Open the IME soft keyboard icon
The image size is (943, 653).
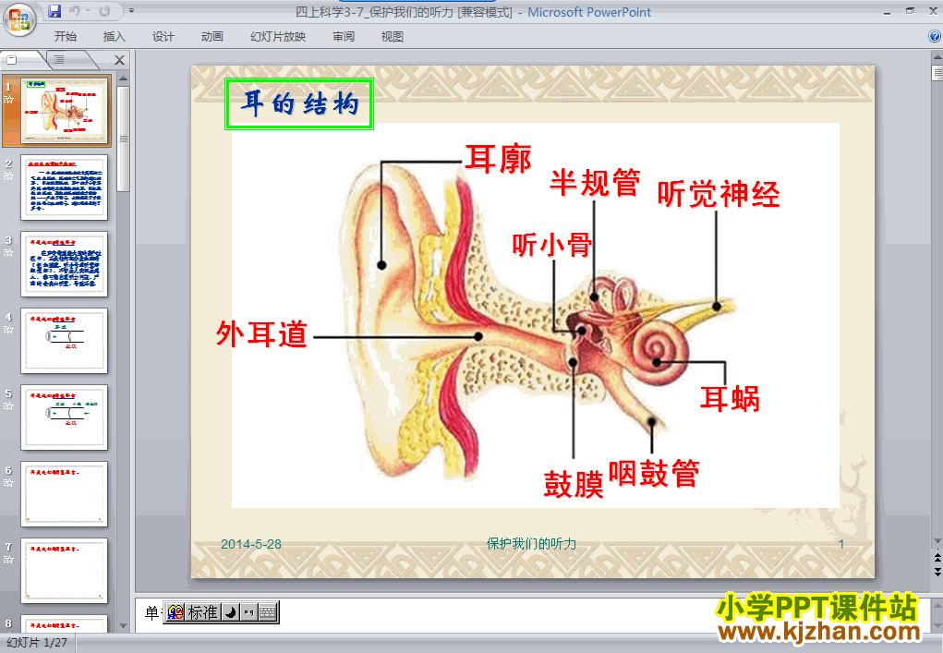coord(268,612)
